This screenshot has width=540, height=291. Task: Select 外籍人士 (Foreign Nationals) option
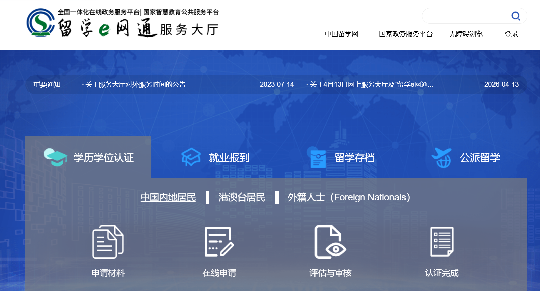[x=349, y=197]
